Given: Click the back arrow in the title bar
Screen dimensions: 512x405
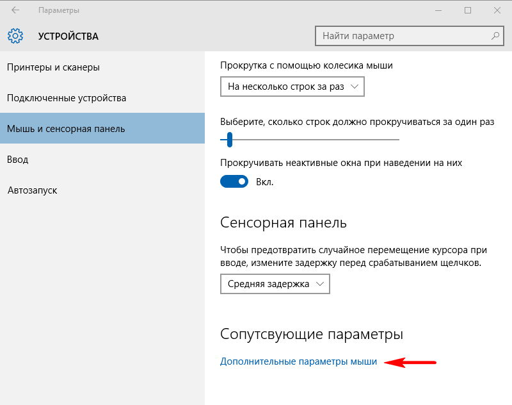Looking at the screenshot, I should (x=14, y=10).
